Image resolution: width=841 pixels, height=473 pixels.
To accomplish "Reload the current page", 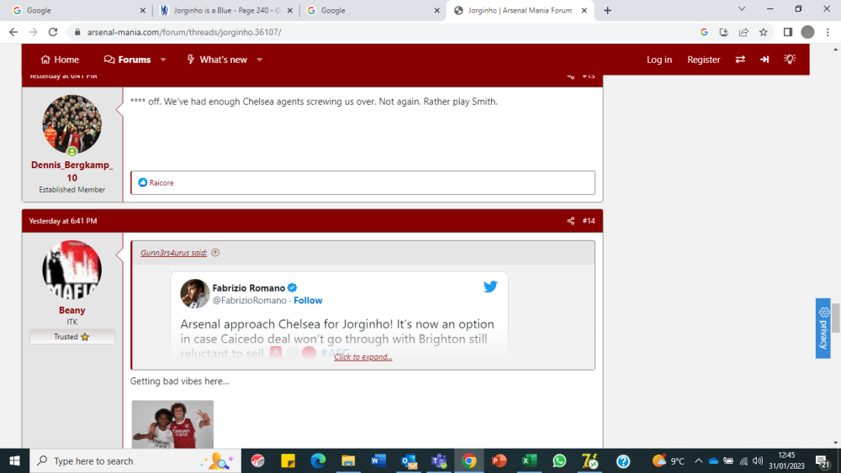I will coord(52,32).
